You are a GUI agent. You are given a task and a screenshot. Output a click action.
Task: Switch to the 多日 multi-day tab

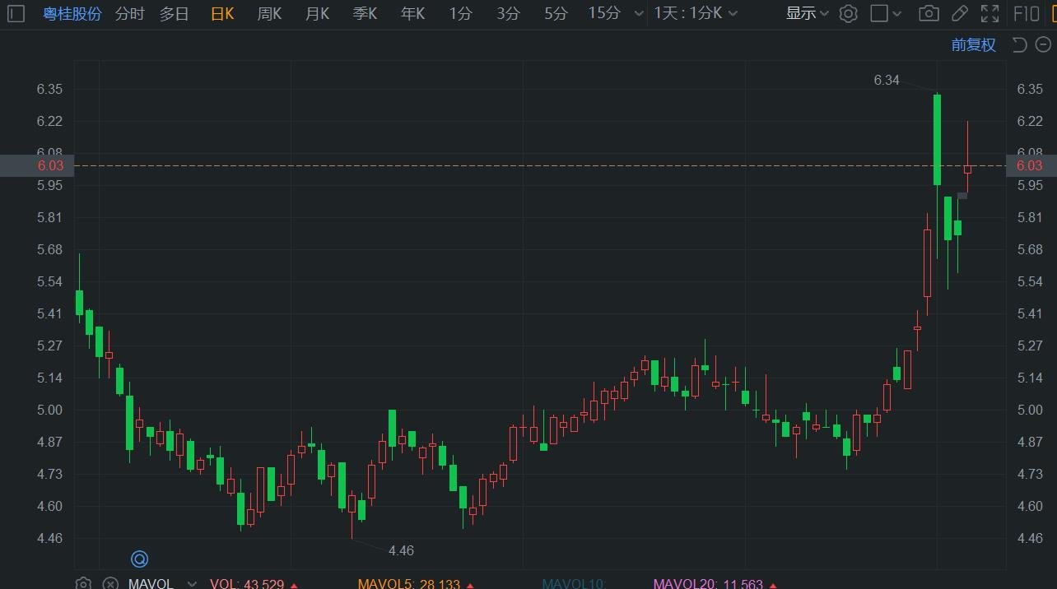(174, 13)
